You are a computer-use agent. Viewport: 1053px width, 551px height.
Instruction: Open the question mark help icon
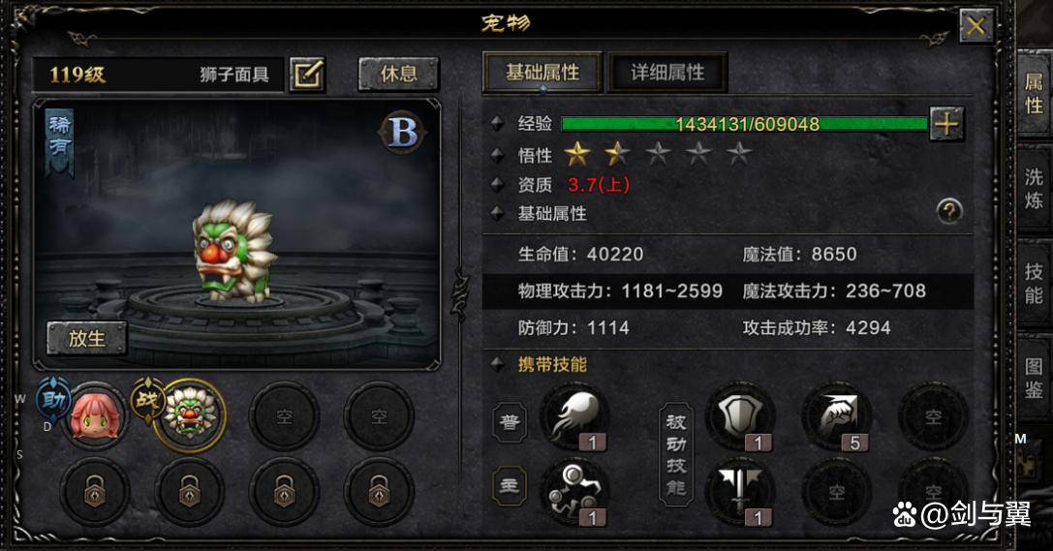point(949,211)
